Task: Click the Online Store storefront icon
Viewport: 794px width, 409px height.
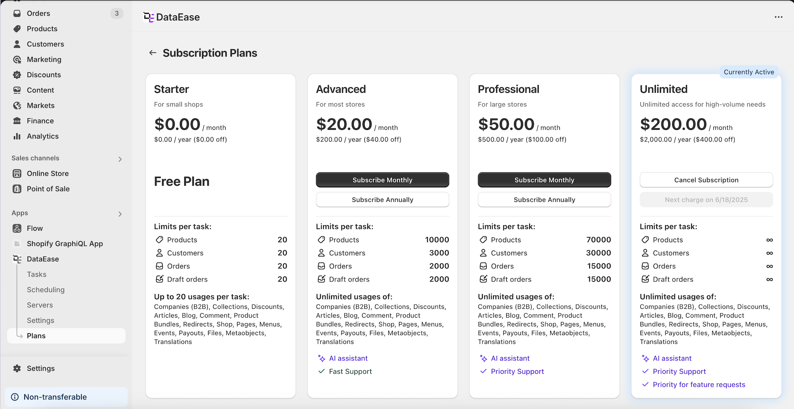Action: tap(17, 174)
